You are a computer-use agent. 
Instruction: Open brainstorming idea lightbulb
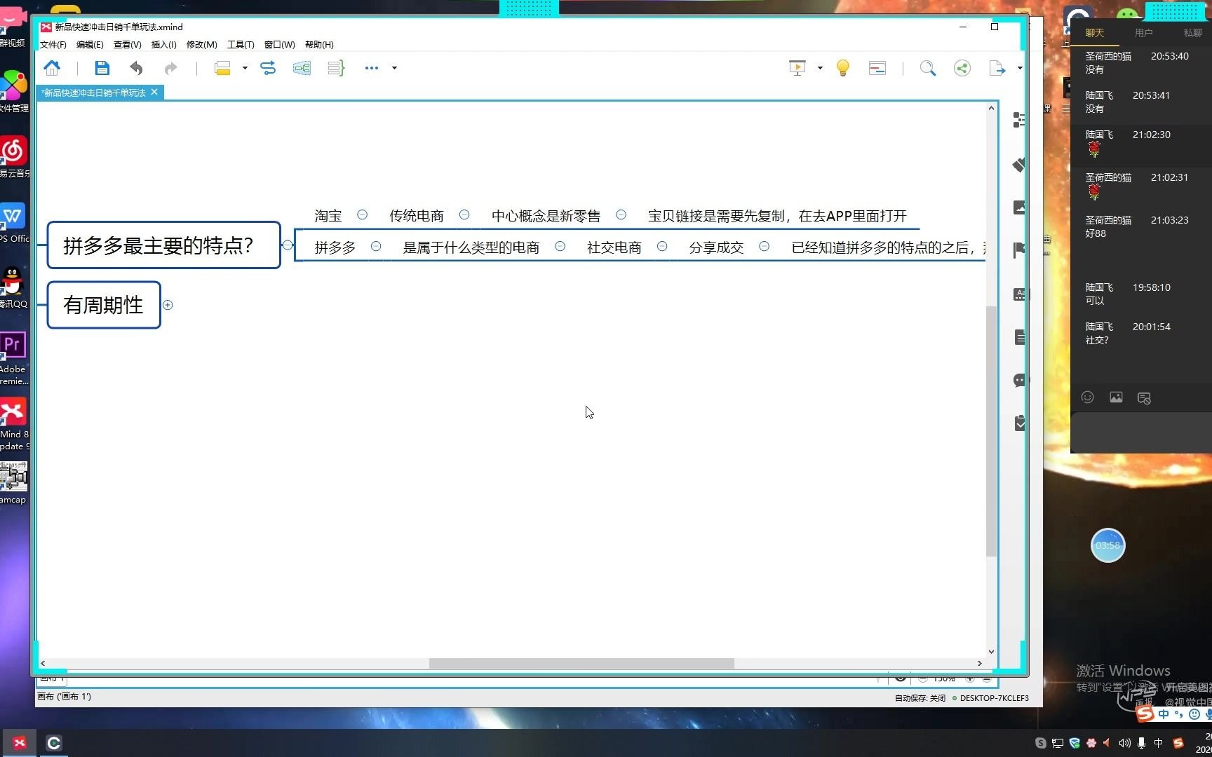[x=843, y=68]
